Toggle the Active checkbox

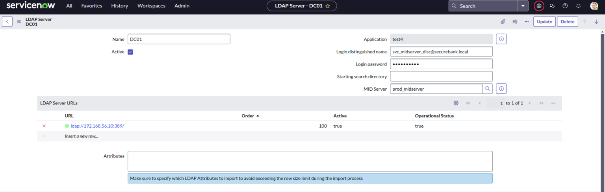130,52
